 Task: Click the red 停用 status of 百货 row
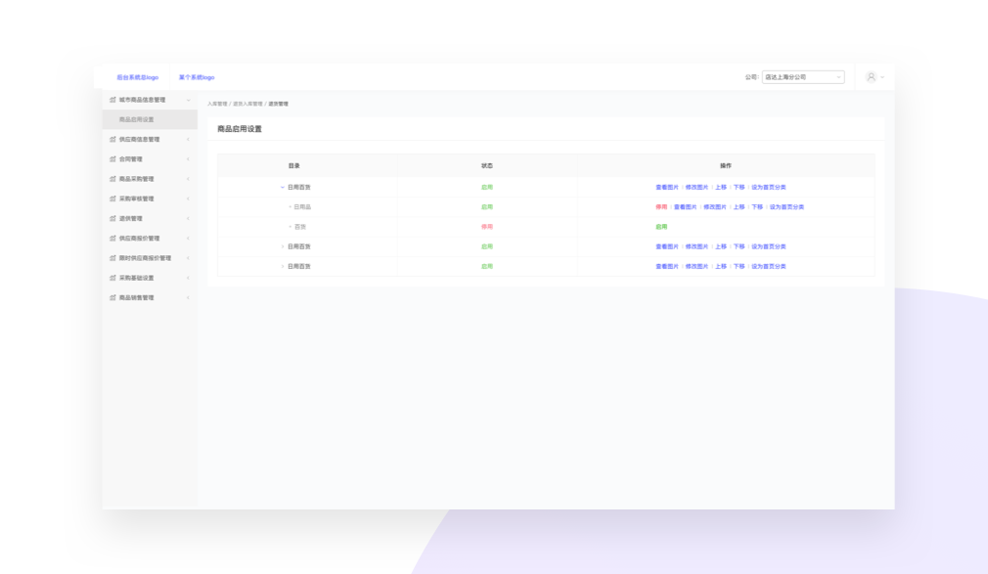click(487, 227)
